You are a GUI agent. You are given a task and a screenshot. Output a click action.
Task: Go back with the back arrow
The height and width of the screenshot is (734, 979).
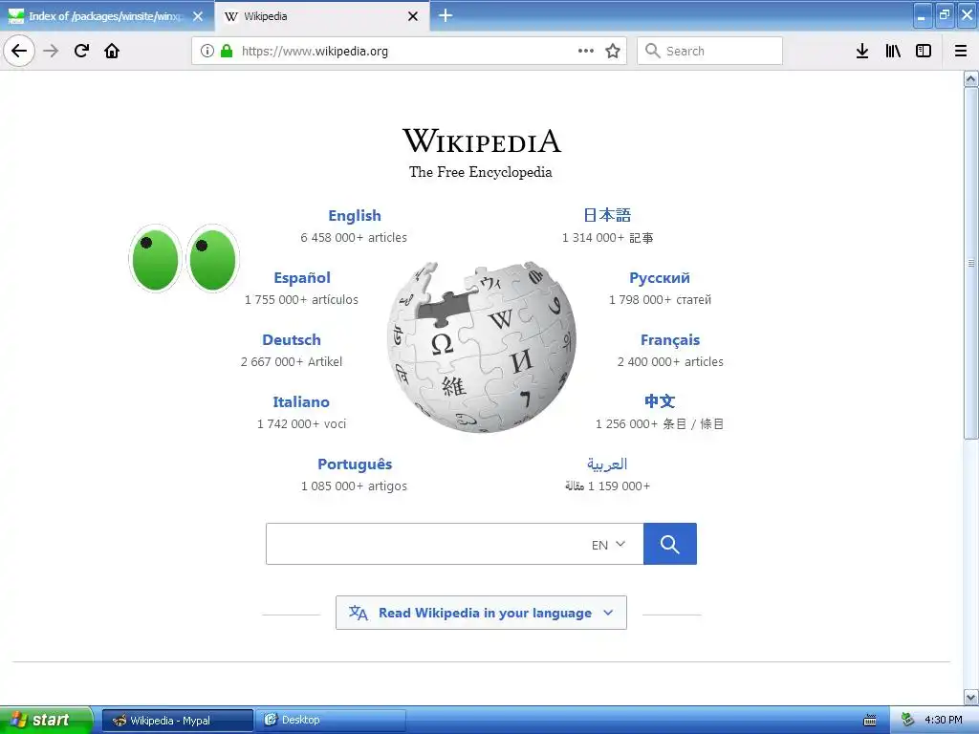tap(19, 51)
